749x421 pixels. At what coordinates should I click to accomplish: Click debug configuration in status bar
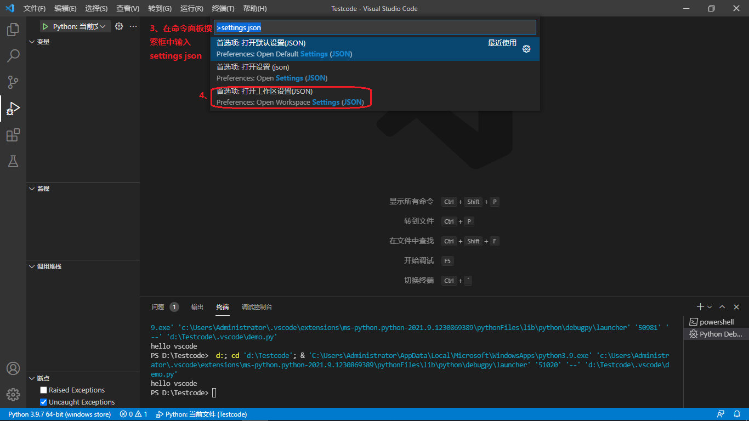tap(202, 414)
